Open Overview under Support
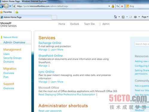The width and height of the screenshot is (149, 112). tap(9, 88)
